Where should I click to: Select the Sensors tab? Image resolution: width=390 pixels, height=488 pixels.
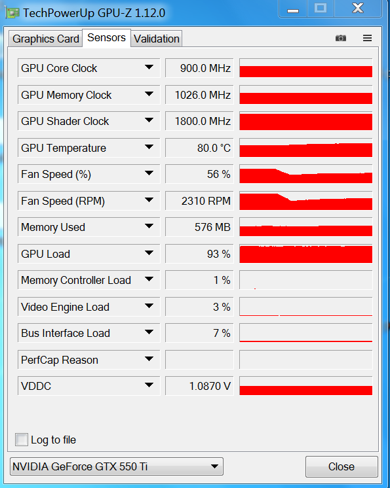(x=106, y=38)
